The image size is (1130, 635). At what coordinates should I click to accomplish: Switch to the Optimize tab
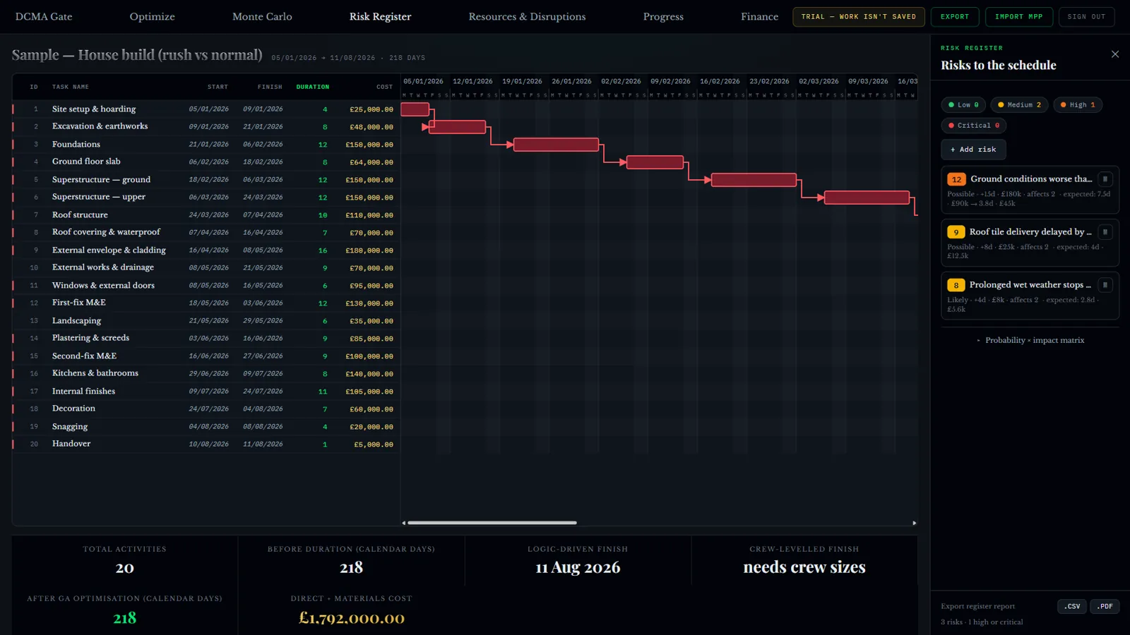pos(153,17)
